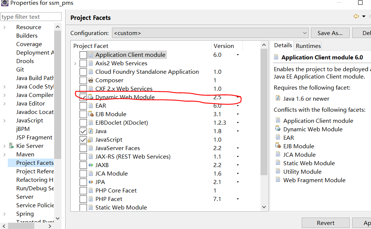Click the CXF 2.x Web Services icon

(91, 89)
